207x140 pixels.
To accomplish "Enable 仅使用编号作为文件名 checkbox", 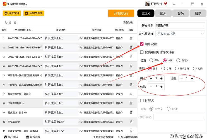I will click(142, 52).
